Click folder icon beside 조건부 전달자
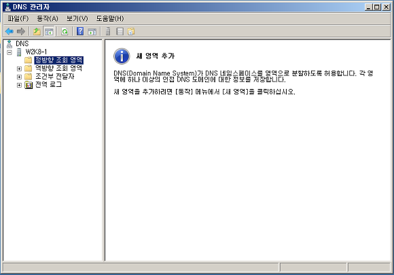Screen dimensions: 394x275 tap(28, 76)
